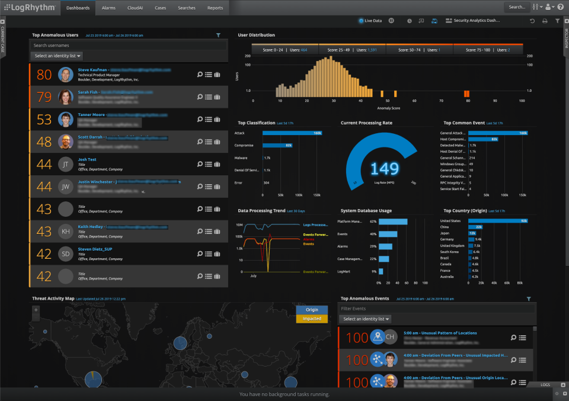Image resolution: width=569 pixels, height=401 pixels.
Task: Open the user account menu icon
Action: click(550, 7)
